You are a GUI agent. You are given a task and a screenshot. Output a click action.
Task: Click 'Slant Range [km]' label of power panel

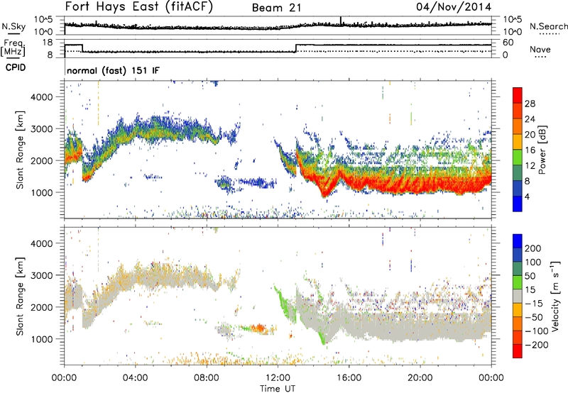click(20, 150)
